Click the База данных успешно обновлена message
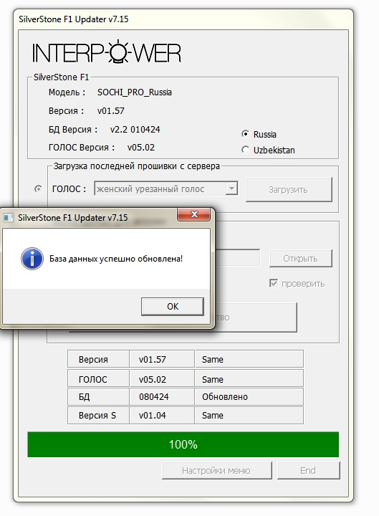 [x=116, y=259]
